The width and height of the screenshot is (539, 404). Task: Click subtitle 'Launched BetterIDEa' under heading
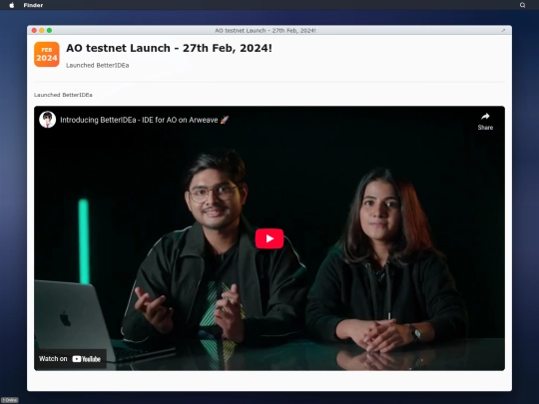pyautogui.click(x=97, y=65)
